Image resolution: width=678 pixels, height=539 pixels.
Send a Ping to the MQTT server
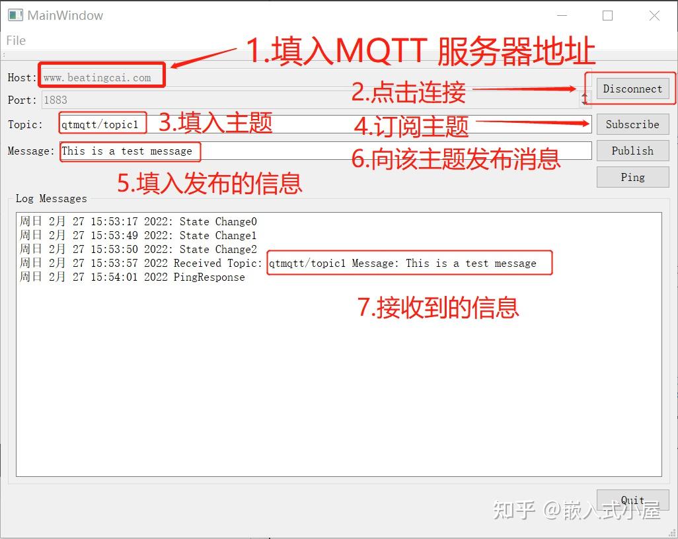point(632,177)
